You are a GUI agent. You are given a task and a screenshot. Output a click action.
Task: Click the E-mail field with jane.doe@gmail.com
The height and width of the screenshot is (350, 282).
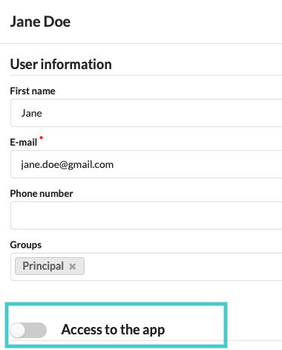coord(146,164)
